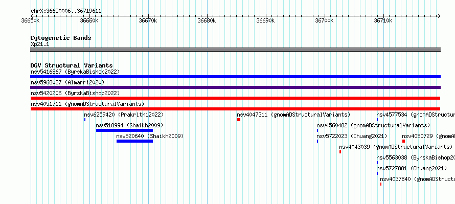Open the nsv520640 (Shaikh2009) label
The image size is (455, 204).
click(150, 136)
